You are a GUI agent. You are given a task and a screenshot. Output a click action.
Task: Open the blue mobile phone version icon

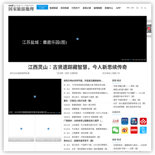pos(143,130)
